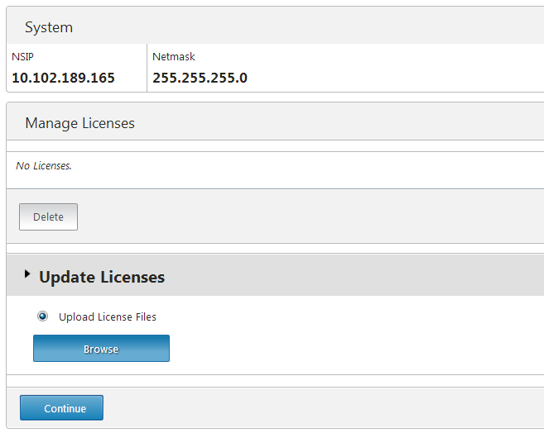The width and height of the screenshot is (544, 433).
Task: Click the Browse button to choose license
Action: [101, 349]
